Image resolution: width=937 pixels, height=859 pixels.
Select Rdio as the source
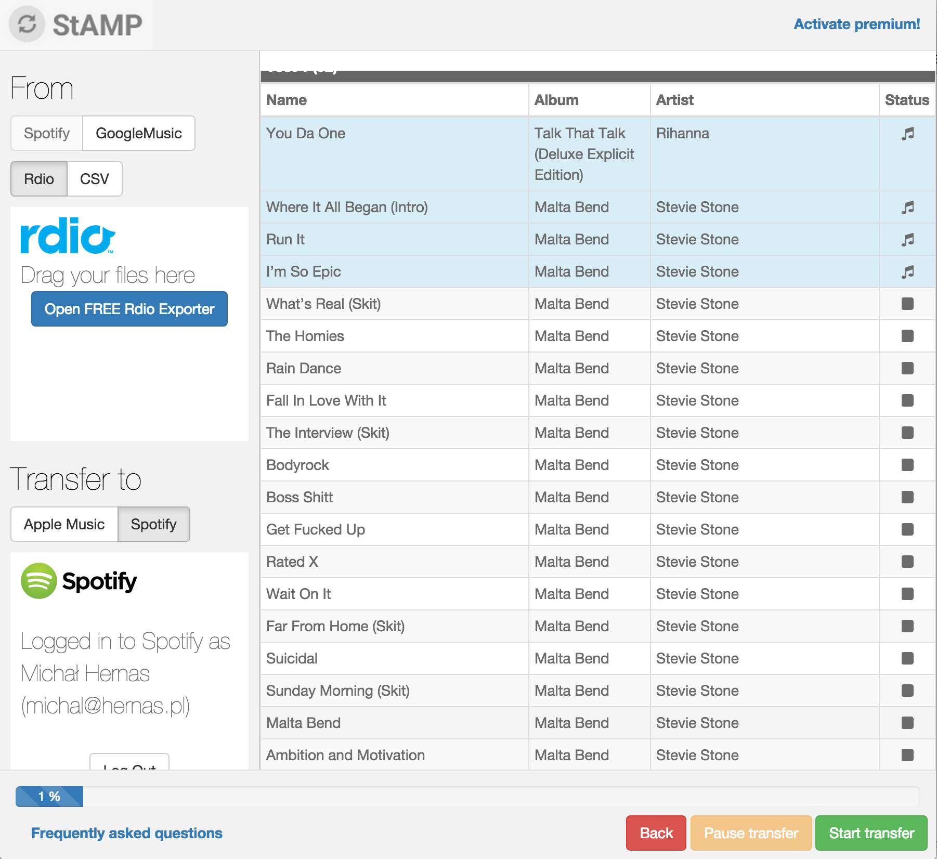click(x=39, y=179)
